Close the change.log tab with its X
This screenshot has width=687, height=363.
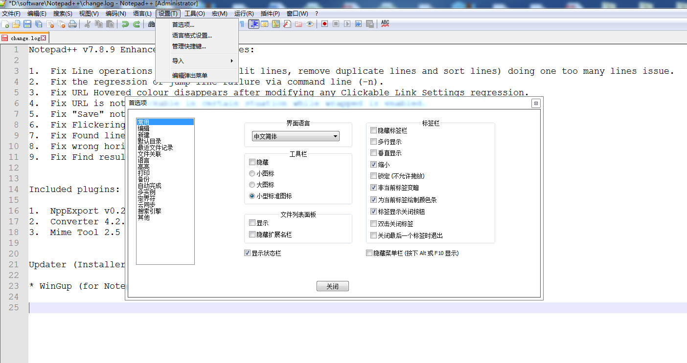tap(44, 38)
